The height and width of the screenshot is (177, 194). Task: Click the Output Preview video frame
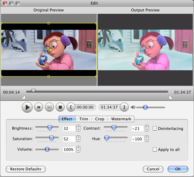(x=145, y=50)
